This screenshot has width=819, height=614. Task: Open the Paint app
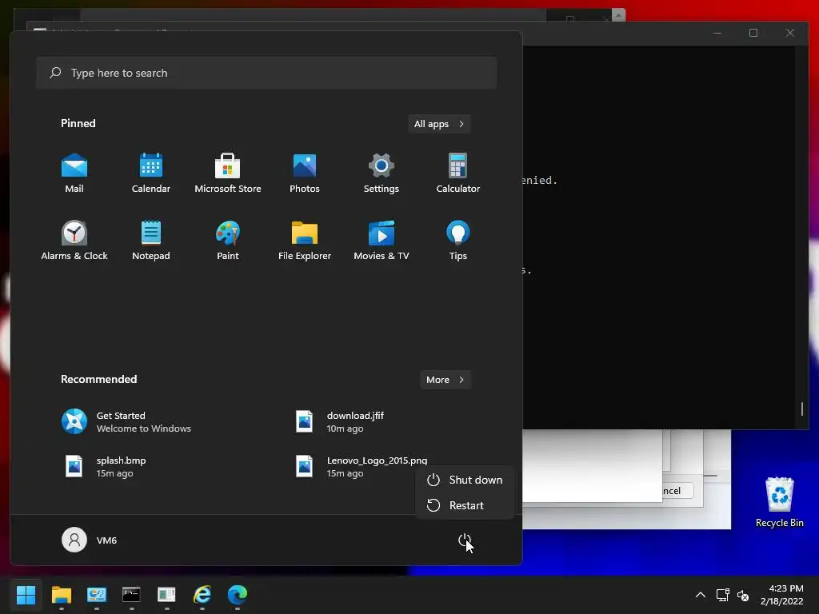point(228,240)
